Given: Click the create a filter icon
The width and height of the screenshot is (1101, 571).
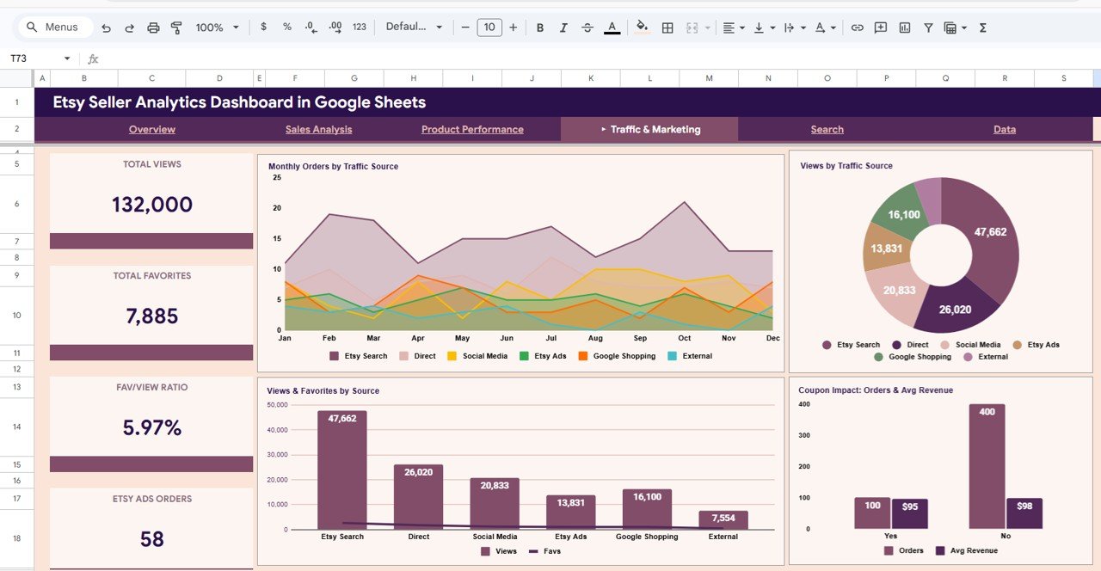Looking at the screenshot, I should point(928,27).
